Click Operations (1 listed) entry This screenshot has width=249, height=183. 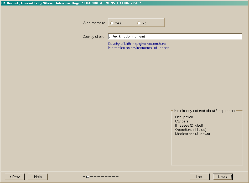(191, 130)
